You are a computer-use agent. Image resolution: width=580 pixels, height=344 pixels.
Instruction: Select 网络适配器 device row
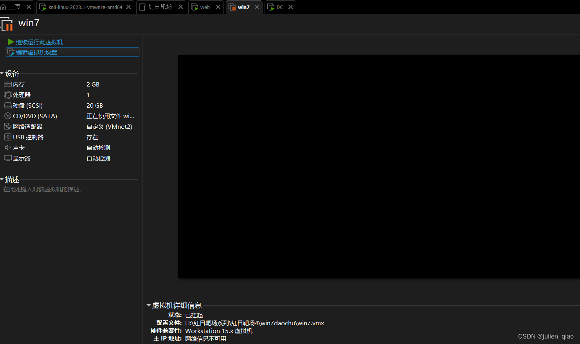click(70, 126)
